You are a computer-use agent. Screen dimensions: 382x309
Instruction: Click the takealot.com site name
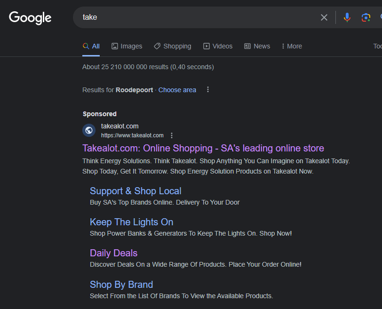pos(119,126)
